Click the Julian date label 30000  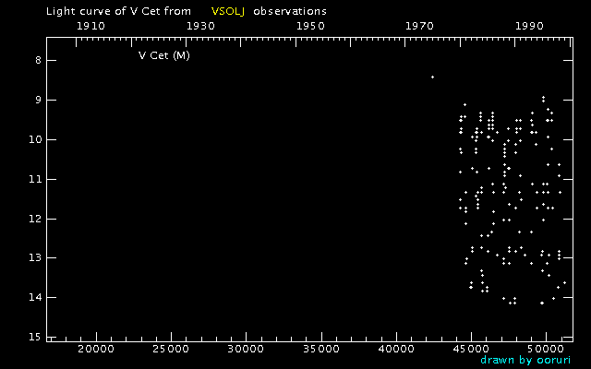click(x=246, y=349)
